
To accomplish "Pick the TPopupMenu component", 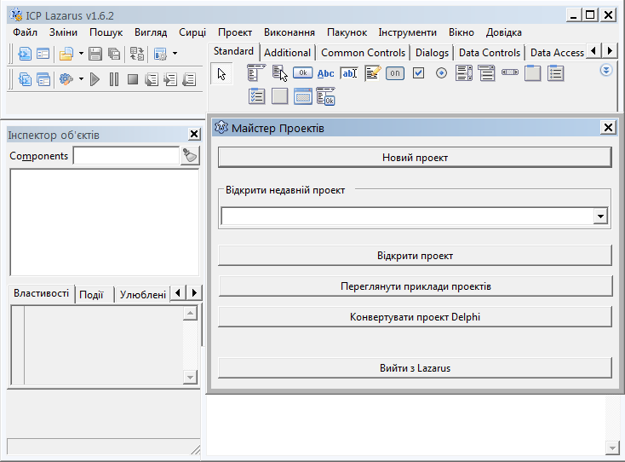I will click(280, 73).
